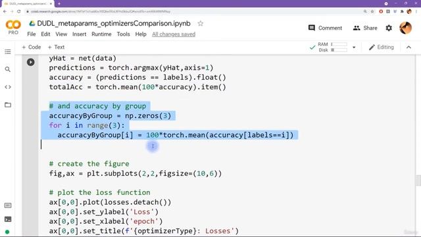Open the Edit menu

[45, 34]
